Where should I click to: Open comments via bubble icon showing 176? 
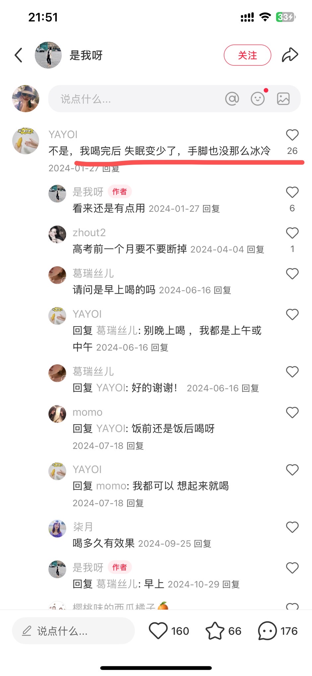(x=267, y=631)
